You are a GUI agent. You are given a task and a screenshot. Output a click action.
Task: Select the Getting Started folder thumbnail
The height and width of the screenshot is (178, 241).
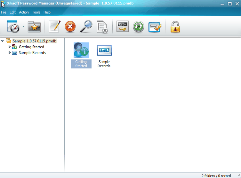pyautogui.click(x=81, y=50)
